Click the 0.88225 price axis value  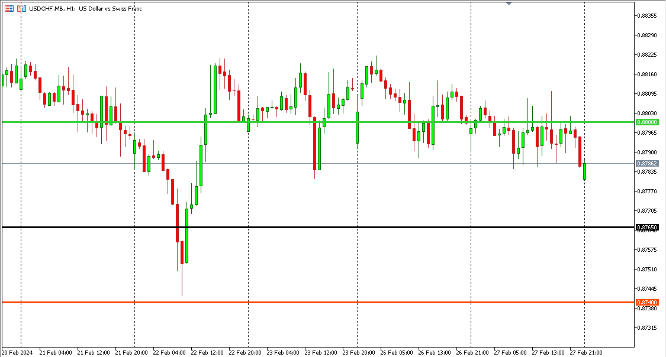(647, 55)
